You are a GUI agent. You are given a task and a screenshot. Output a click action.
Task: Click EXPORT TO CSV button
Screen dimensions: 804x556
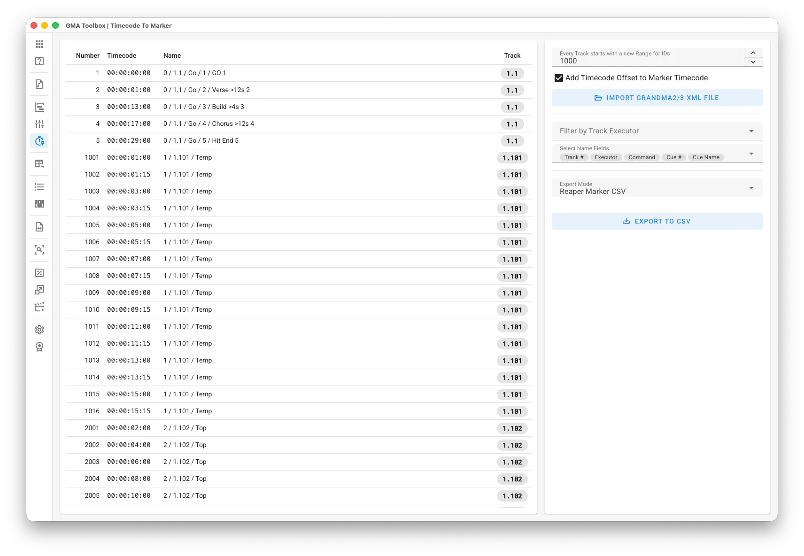click(x=657, y=221)
